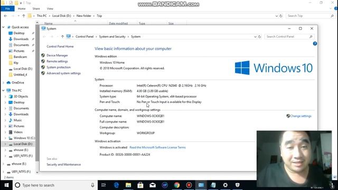
Task: Read the Microsoft Software License Terms
Action: 157,147
